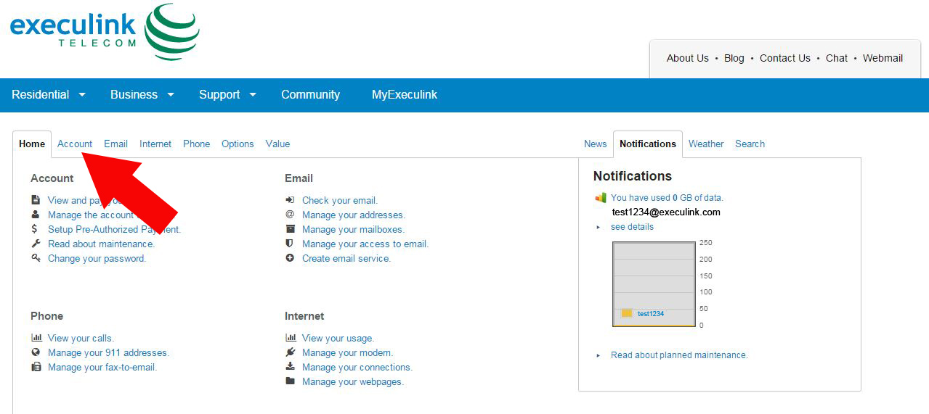This screenshot has height=414, width=929.
Task: Click shield icon beside Manage your access
Action: tap(290, 244)
